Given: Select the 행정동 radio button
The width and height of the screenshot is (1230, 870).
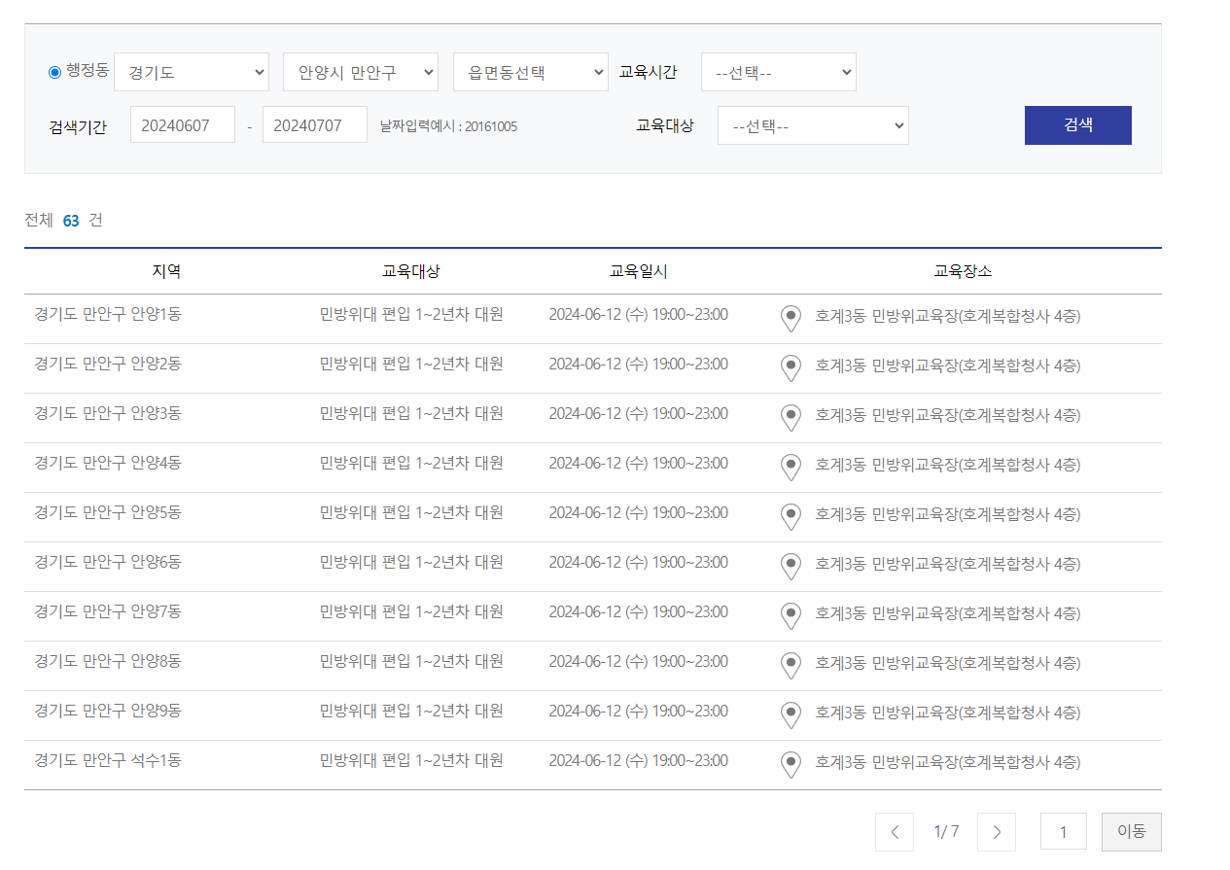Looking at the screenshot, I should pos(54,72).
